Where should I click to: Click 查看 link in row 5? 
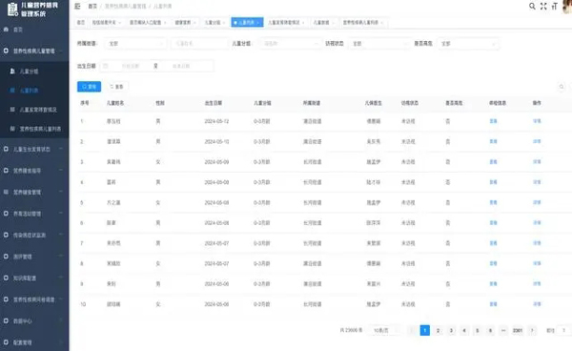tap(493, 202)
